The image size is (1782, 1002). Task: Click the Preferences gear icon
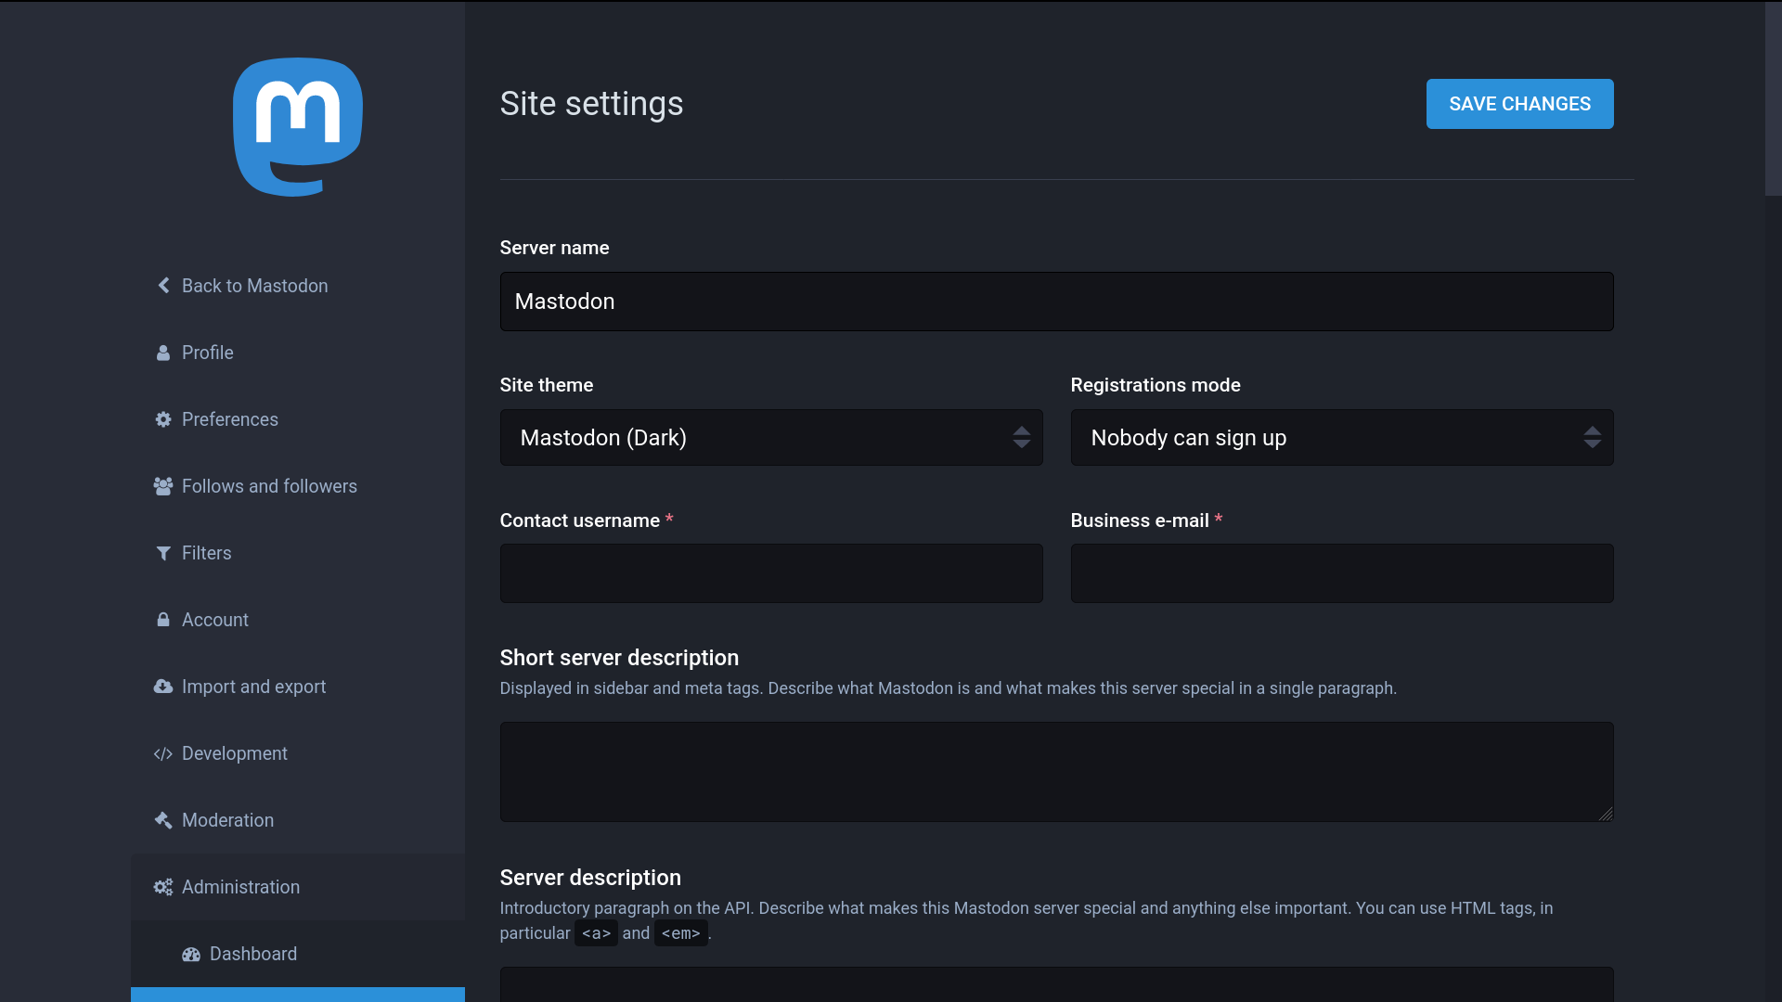[x=163, y=419]
